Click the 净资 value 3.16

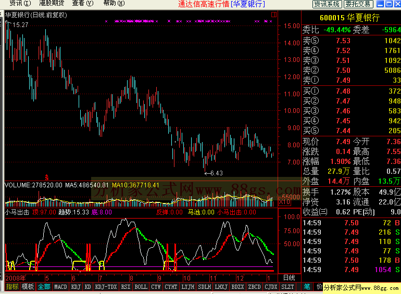343,202
